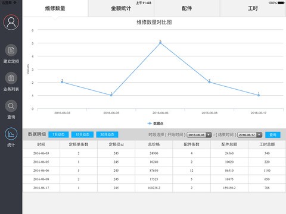
Task: Click total price cell 24900
Action: click(x=154, y=153)
